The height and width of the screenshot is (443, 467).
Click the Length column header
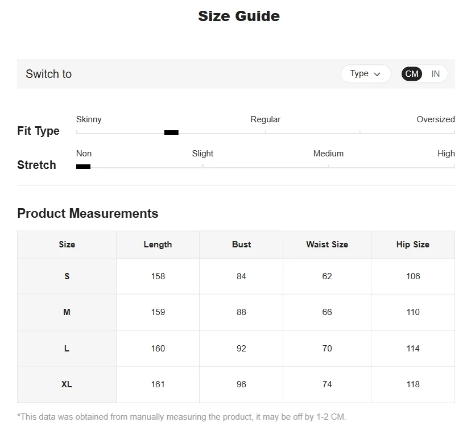click(158, 245)
